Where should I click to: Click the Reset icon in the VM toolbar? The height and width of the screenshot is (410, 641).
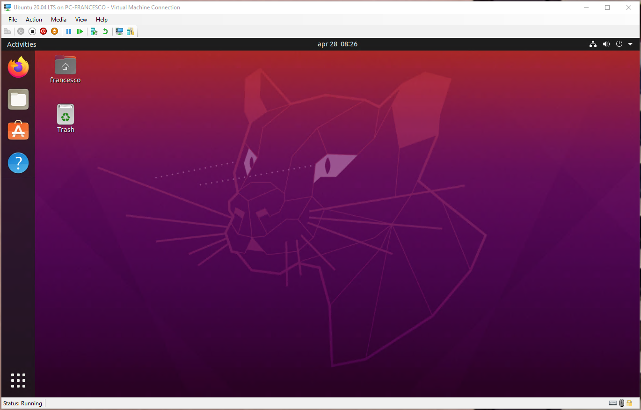[54, 31]
